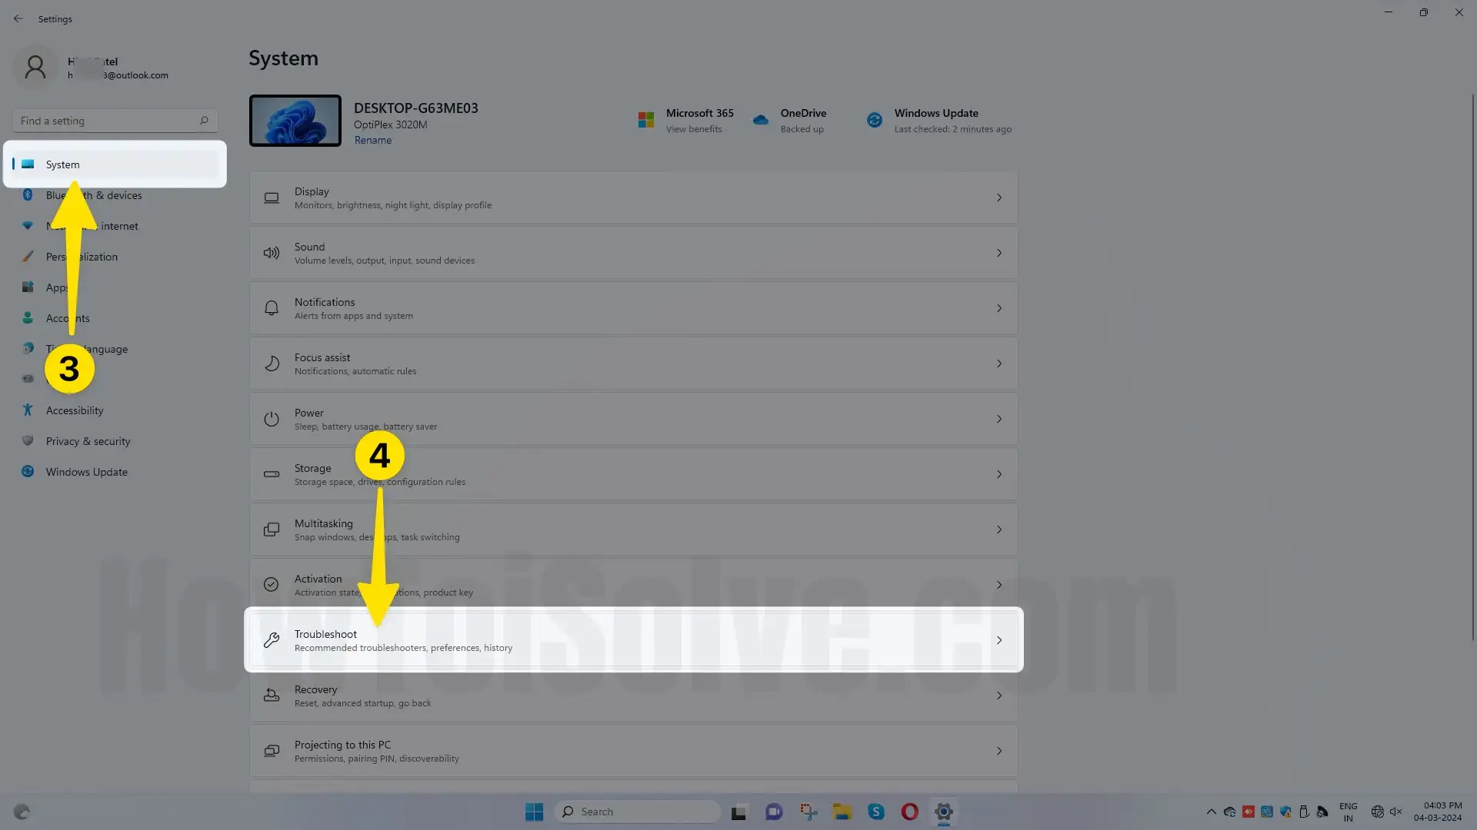Viewport: 1477px width, 830px height.
Task: Open Skype from the taskbar
Action: point(876,812)
